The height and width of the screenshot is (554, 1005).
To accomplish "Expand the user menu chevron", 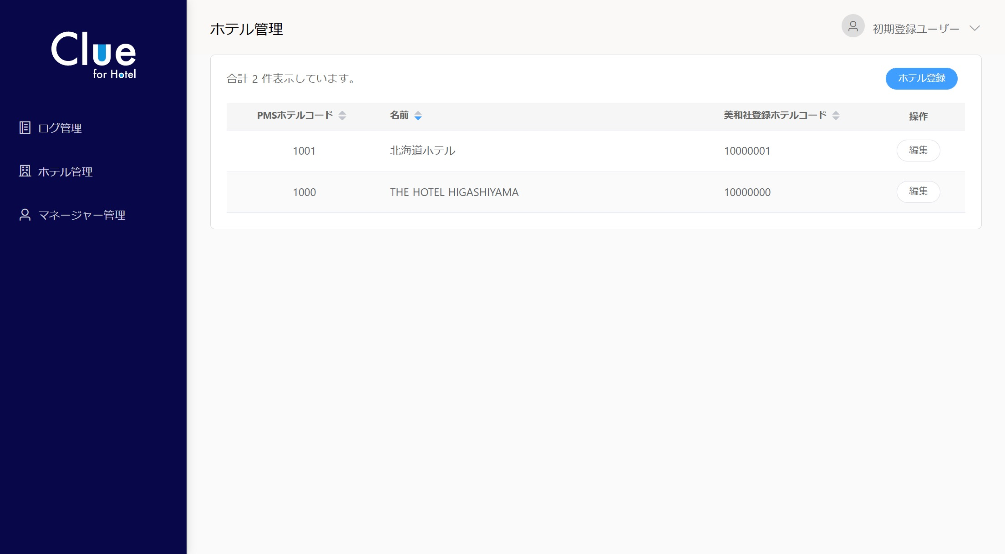I will pos(975,28).
